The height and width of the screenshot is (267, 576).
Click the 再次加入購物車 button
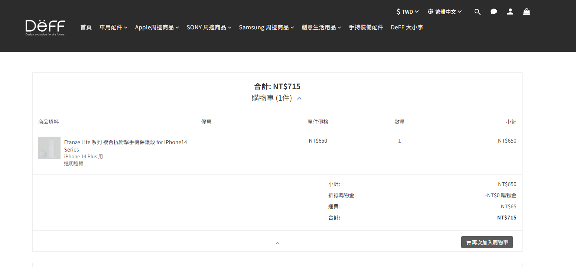point(486,242)
